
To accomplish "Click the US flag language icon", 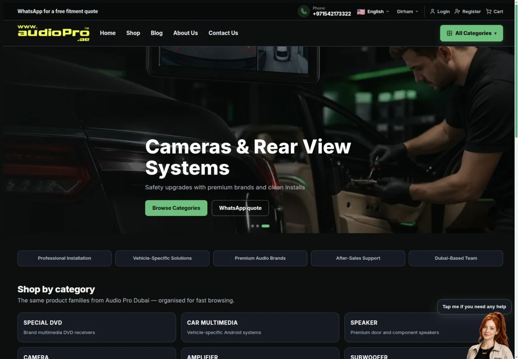I will pyautogui.click(x=361, y=11).
